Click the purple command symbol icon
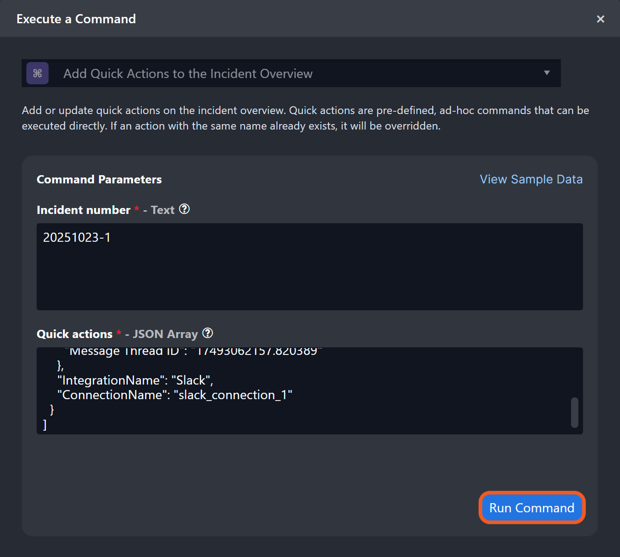 [37, 73]
